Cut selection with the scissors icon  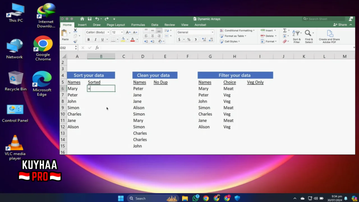pos(75,30)
